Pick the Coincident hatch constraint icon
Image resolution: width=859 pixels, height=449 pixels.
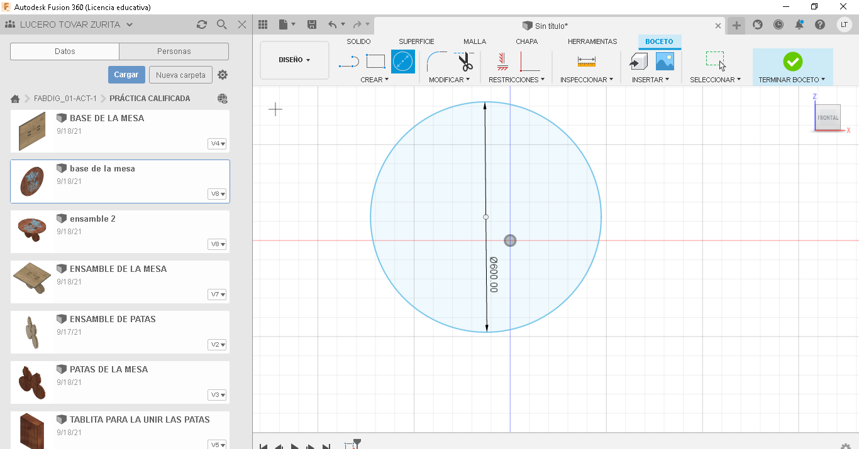502,62
